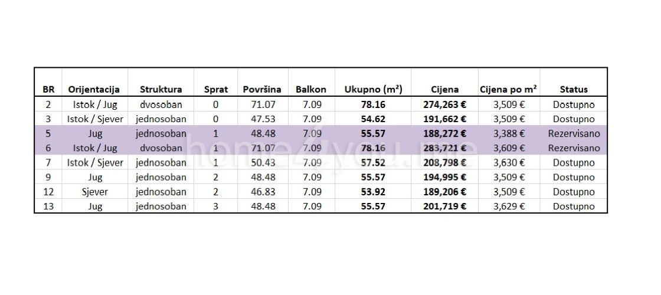The image size is (661, 295).
Task: Select the 3,388 € per m² cell
Action: tap(508, 133)
